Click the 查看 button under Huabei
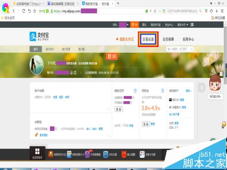The image size is (227, 170). (x=118, y=109)
